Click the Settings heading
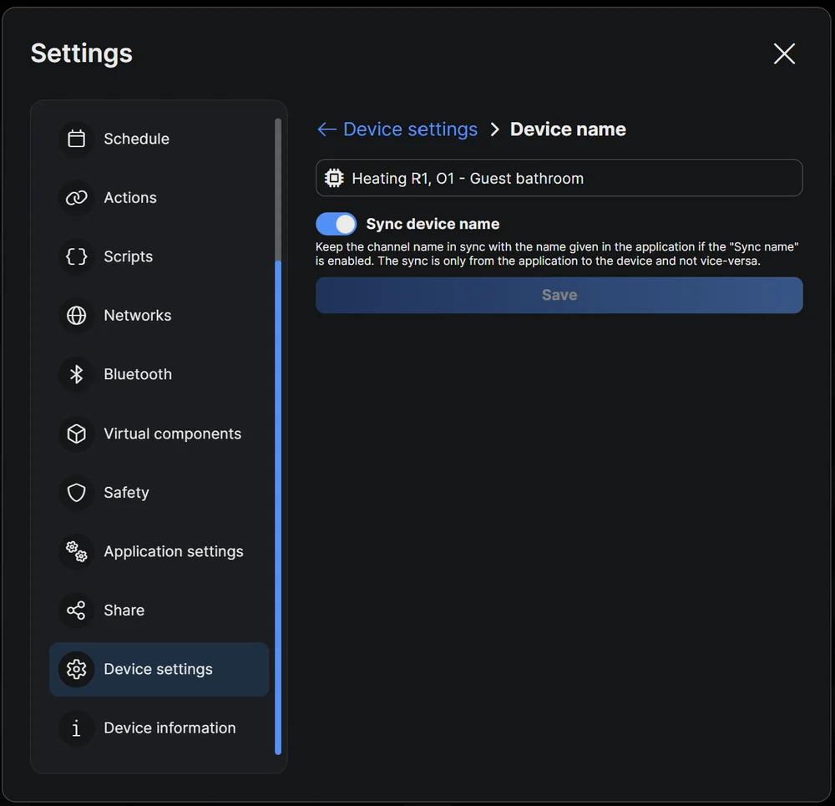This screenshot has height=806, width=835. point(82,53)
